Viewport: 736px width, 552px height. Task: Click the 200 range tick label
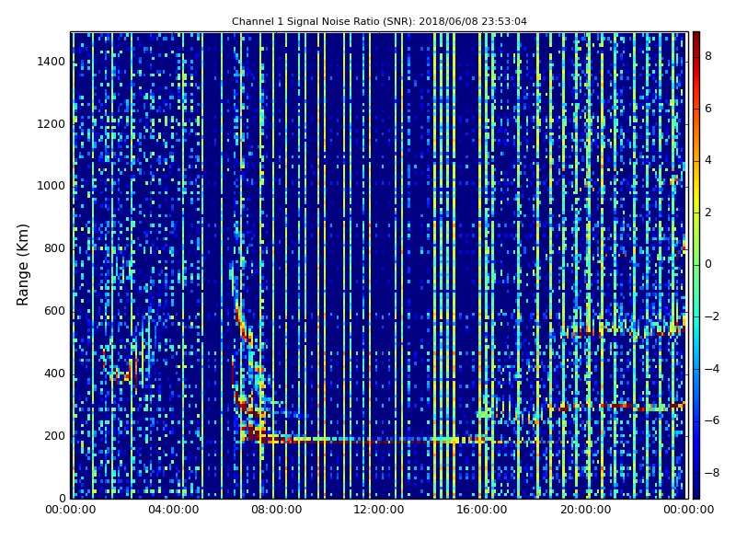pyautogui.click(x=54, y=435)
